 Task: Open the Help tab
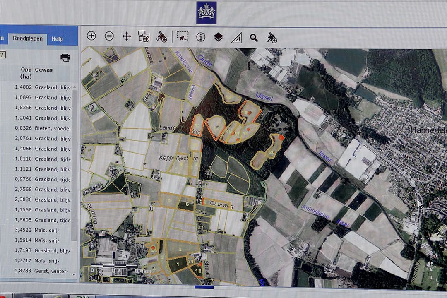tap(57, 39)
